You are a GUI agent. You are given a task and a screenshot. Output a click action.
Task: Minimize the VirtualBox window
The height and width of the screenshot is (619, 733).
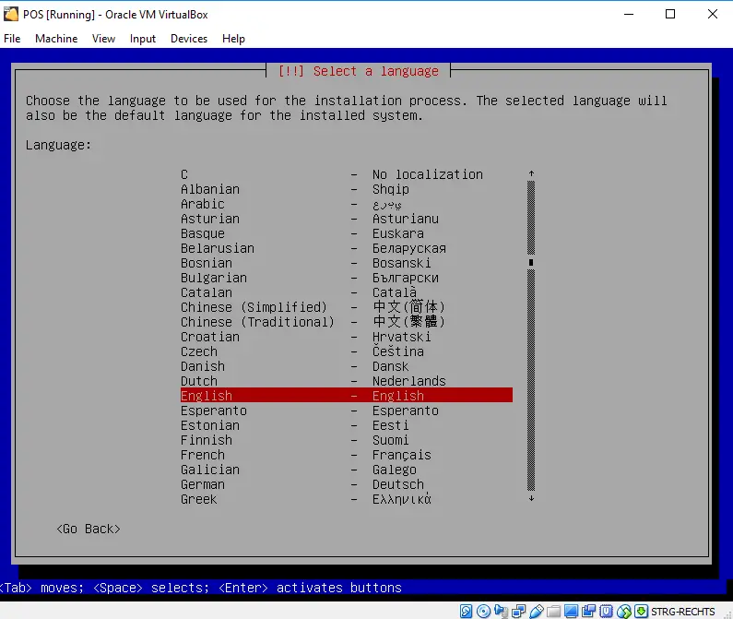click(629, 14)
